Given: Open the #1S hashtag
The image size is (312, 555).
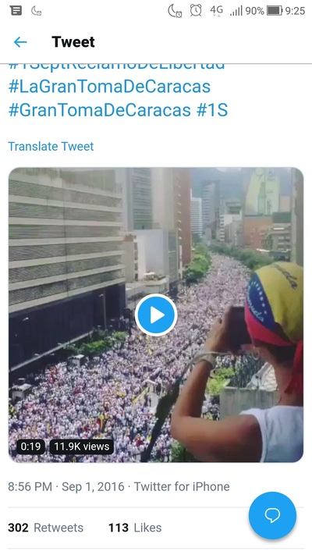Looking at the screenshot, I should [212, 110].
